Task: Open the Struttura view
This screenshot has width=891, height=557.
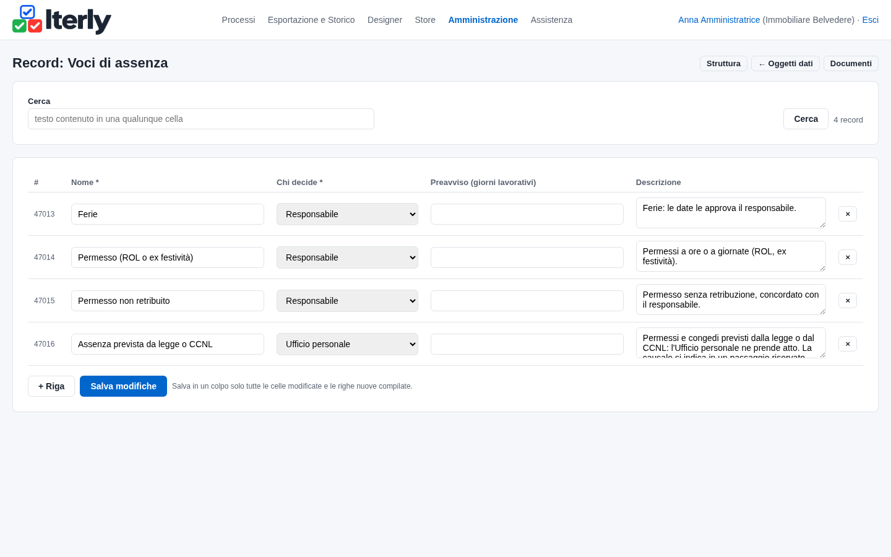Action: (x=723, y=64)
